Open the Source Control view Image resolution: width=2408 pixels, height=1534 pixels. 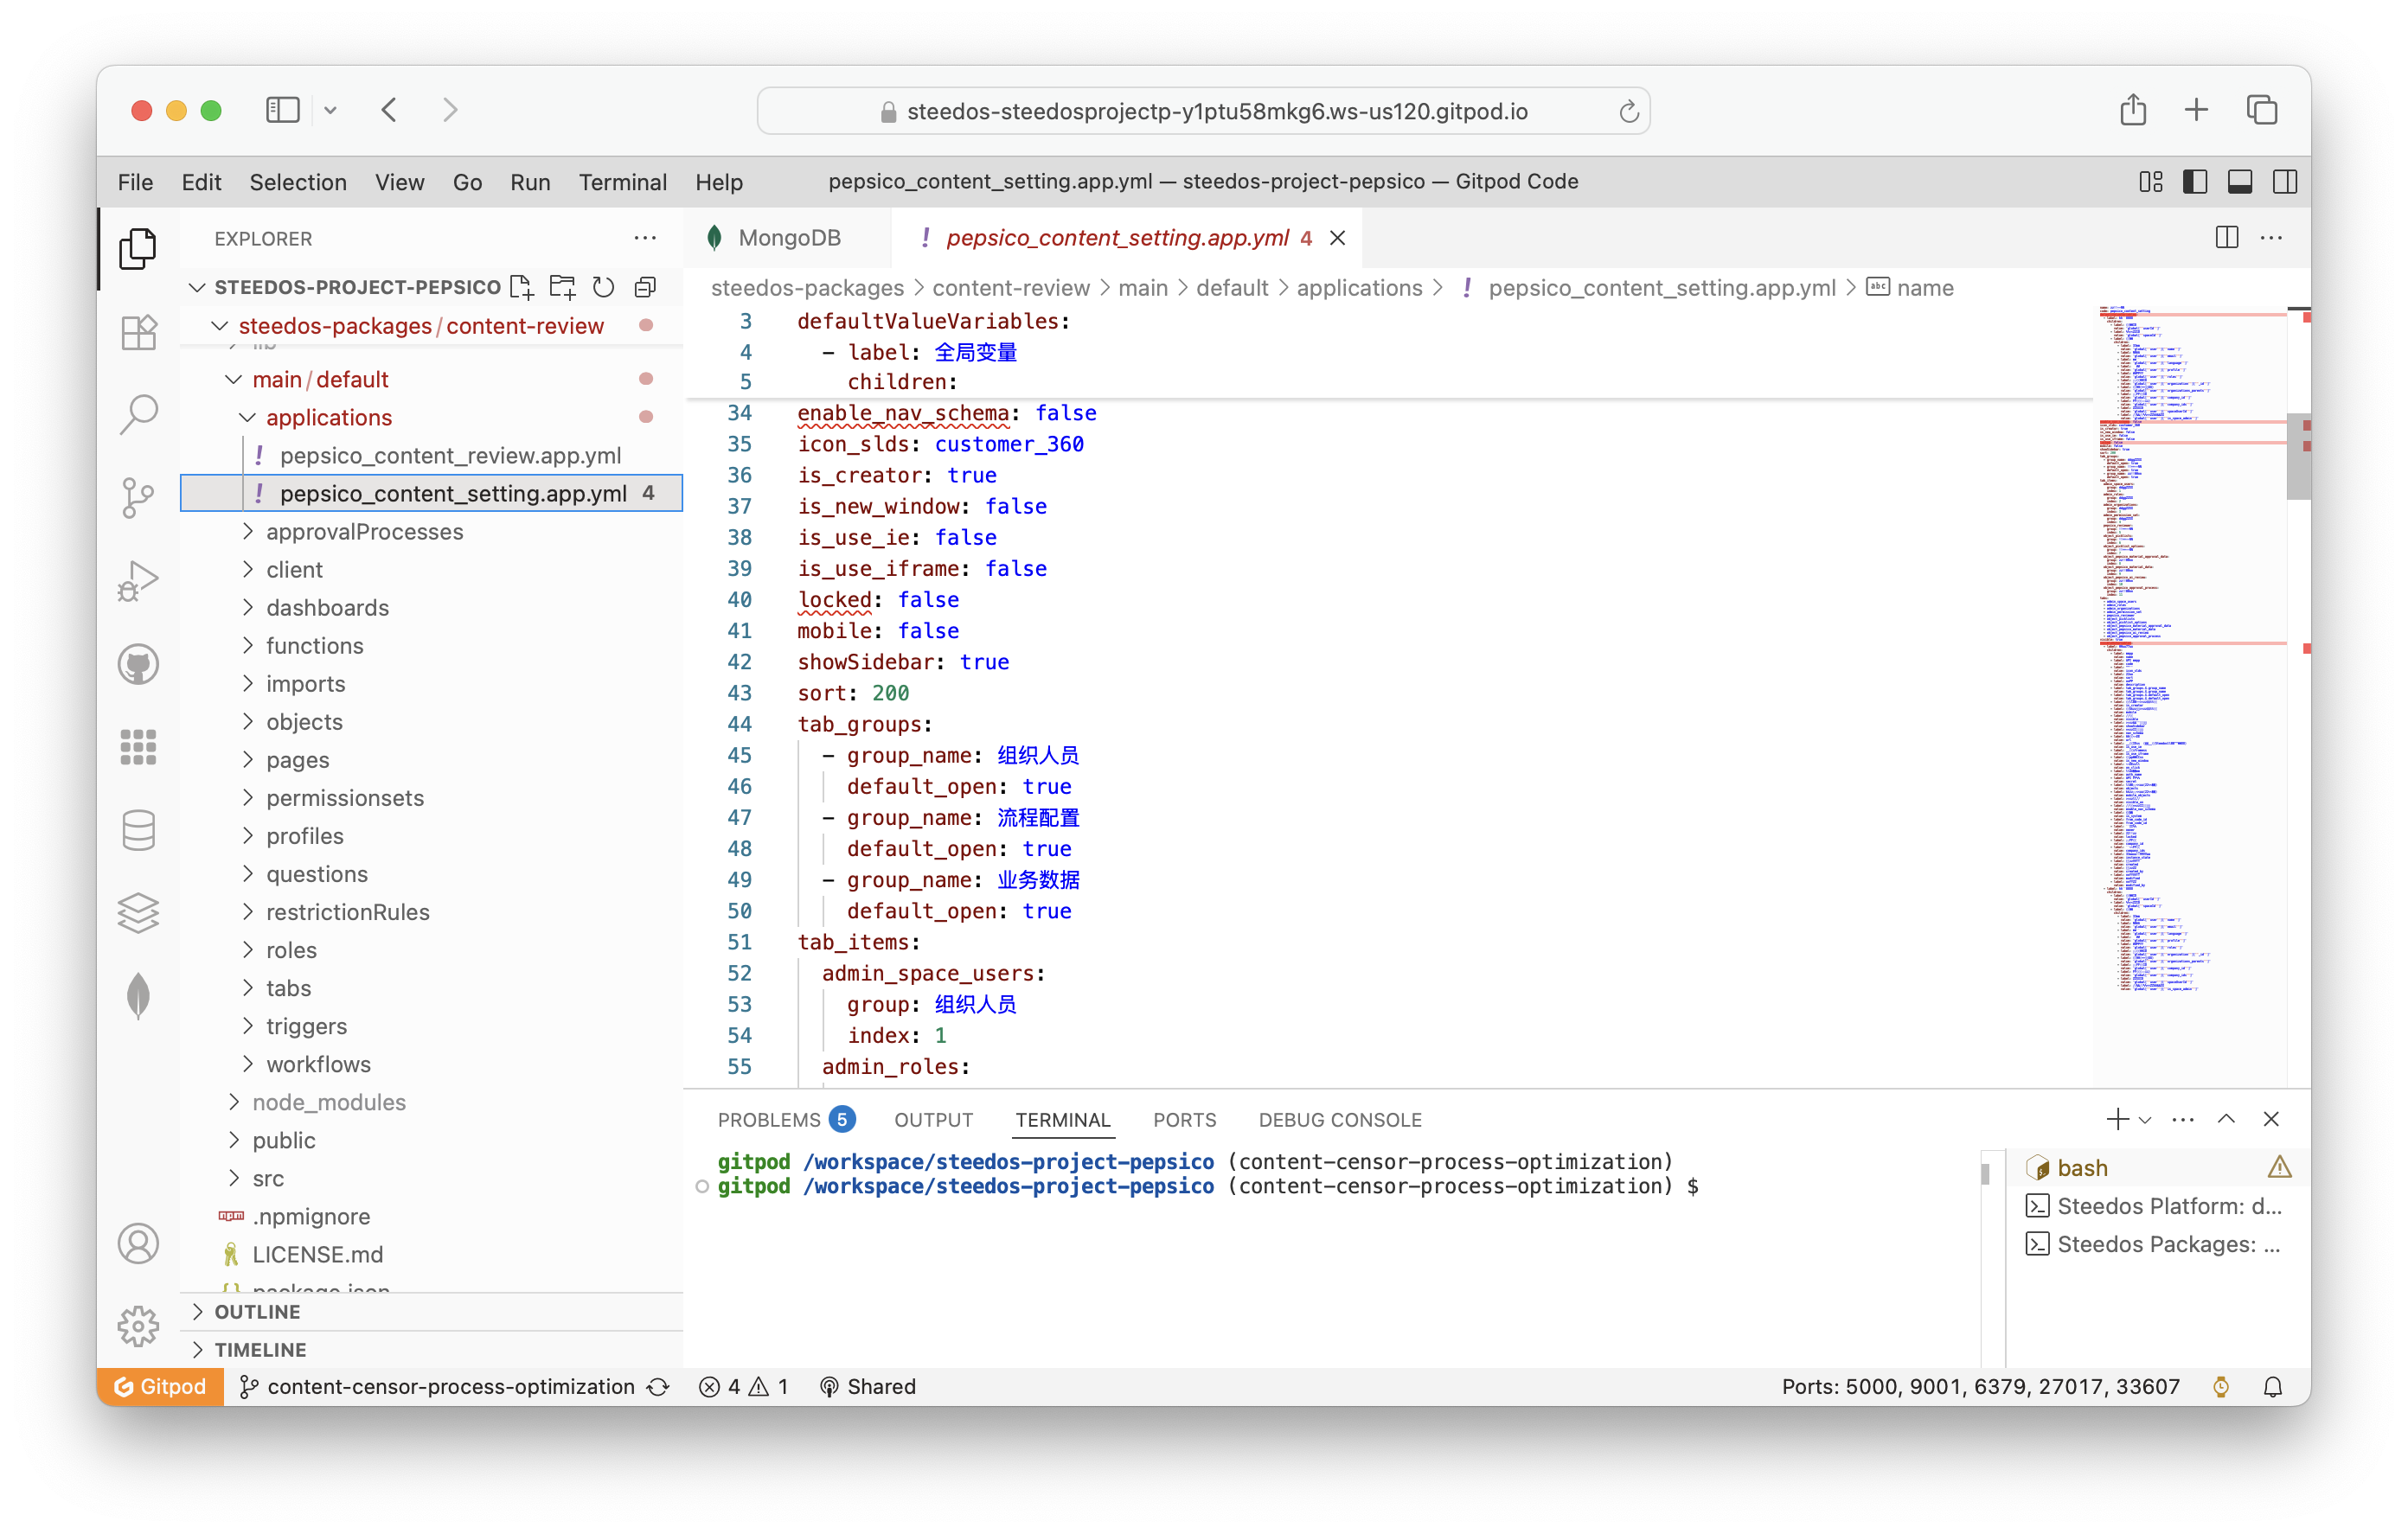[138, 497]
